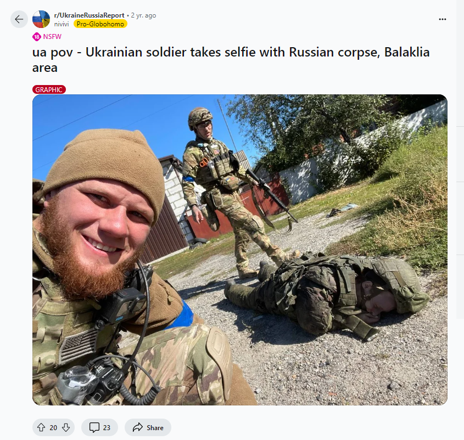Click the NSFW label text
Viewport: 464px width, 440px height.
tap(52, 37)
